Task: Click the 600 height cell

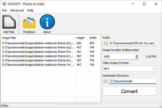Action: (79, 43)
